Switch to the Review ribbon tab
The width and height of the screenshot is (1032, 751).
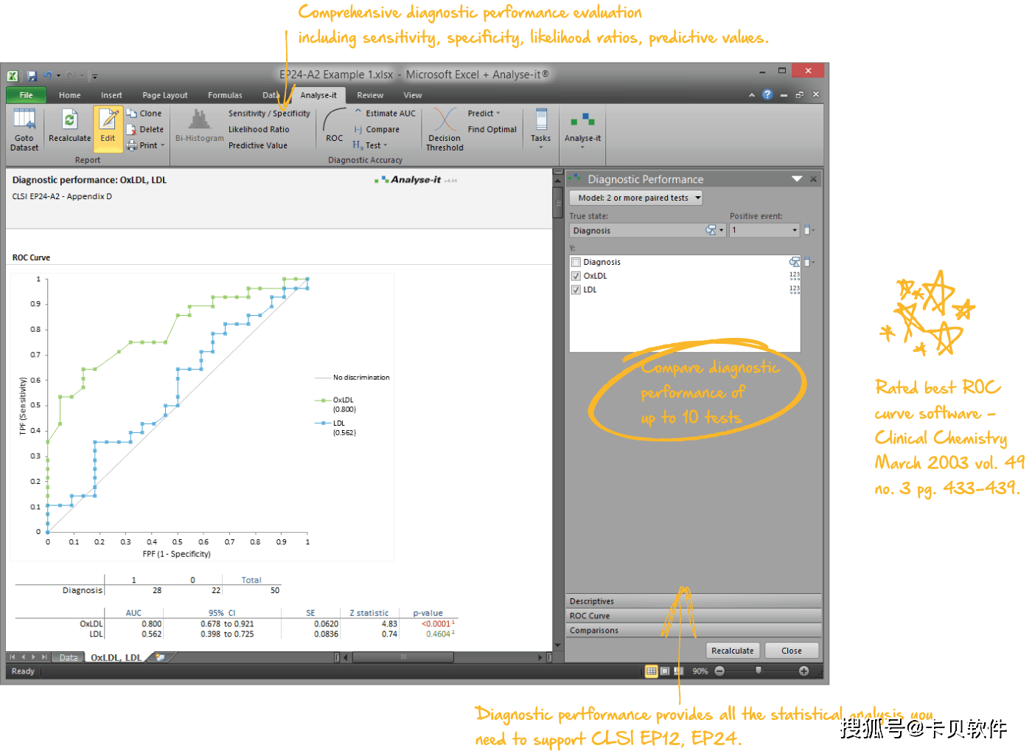click(x=370, y=95)
